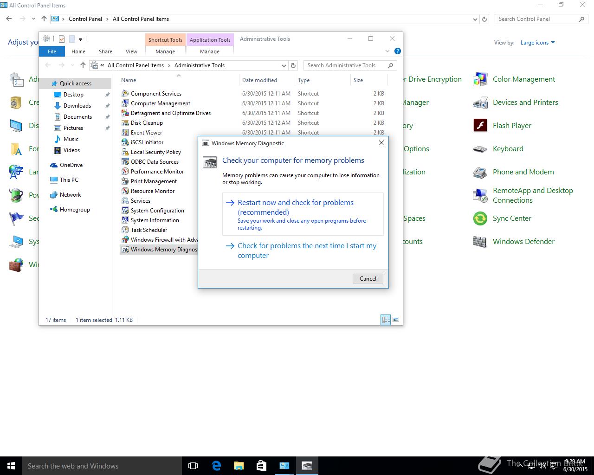
Task: Open Start menu on the taskbar
Action: [11, 466]
